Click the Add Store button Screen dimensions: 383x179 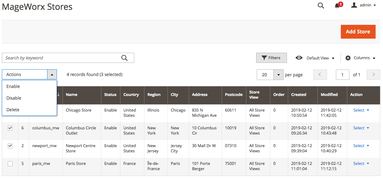tap(358, 32)
